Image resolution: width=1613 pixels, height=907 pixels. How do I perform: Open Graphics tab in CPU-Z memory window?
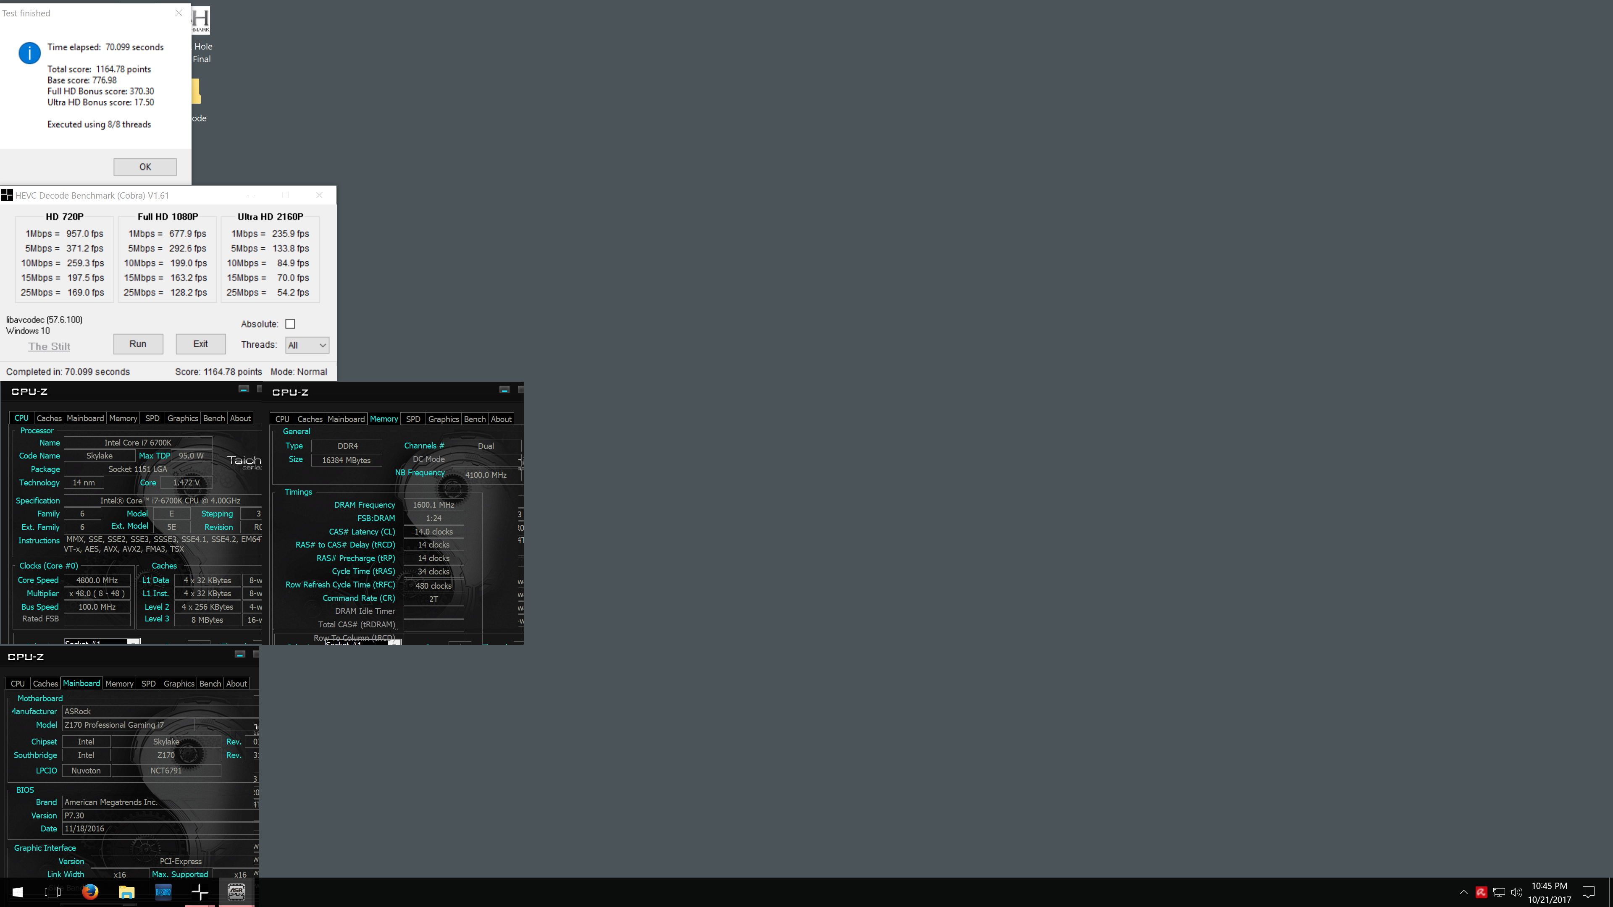(x=444, y=419)
